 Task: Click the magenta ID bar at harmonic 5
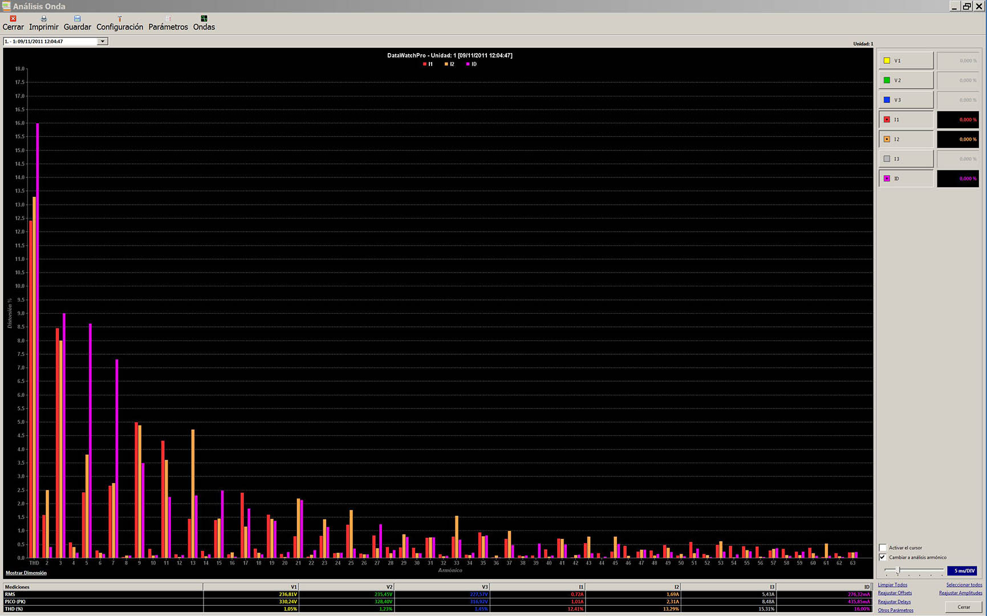click(90, 441)
